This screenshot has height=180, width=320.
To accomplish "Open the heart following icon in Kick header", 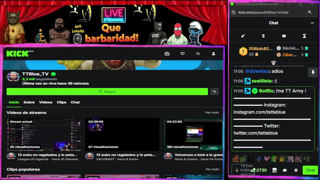I will pos(182,53).
